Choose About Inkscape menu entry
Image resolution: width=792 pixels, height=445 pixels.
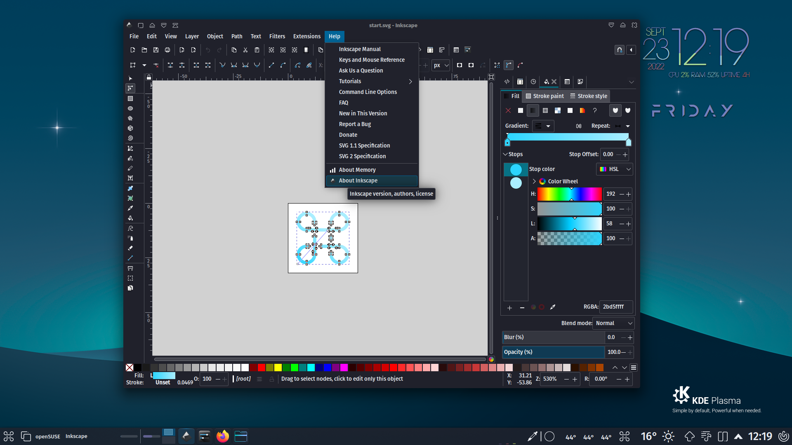(372, 180)
